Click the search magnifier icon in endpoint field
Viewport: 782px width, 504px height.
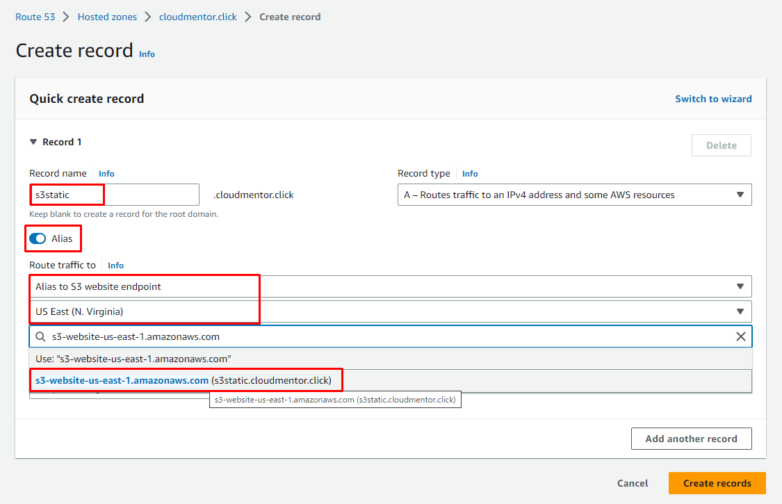coord(40,336)
